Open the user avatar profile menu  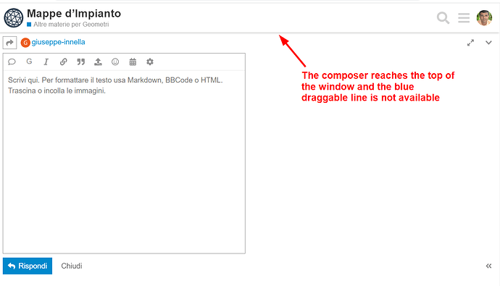click(484, 18)
